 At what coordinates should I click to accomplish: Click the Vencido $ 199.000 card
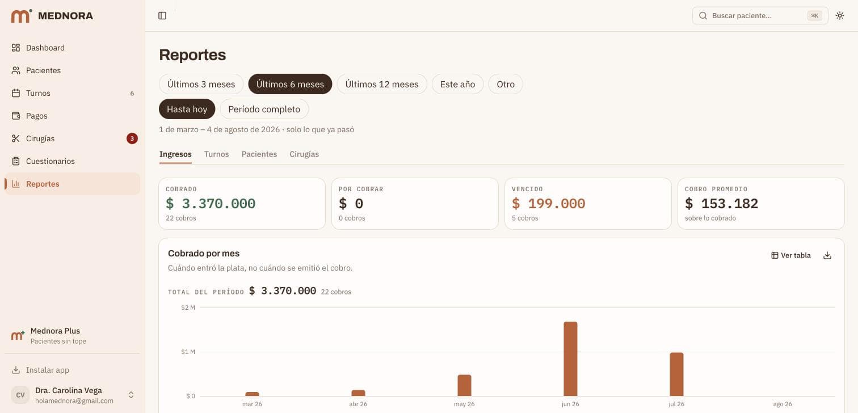[588, 204]
